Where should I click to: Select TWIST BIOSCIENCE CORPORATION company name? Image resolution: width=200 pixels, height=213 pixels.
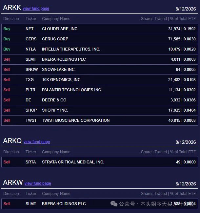pyautogui.click(x=76, y=120)
